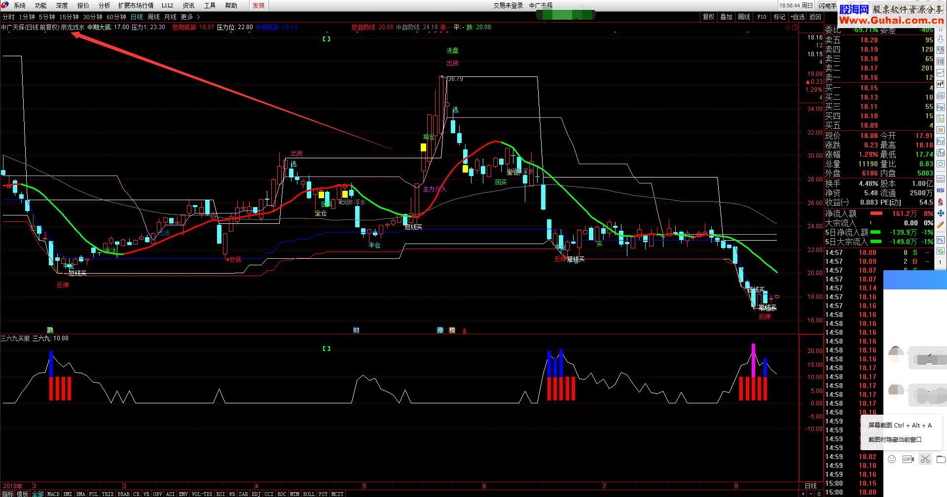
Task: Click the F5 sidebar icon
Action: (941, 240)
